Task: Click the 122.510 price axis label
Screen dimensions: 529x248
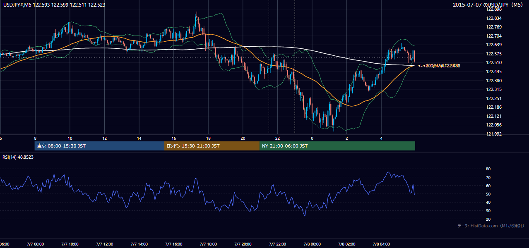Action: [493, 63]
